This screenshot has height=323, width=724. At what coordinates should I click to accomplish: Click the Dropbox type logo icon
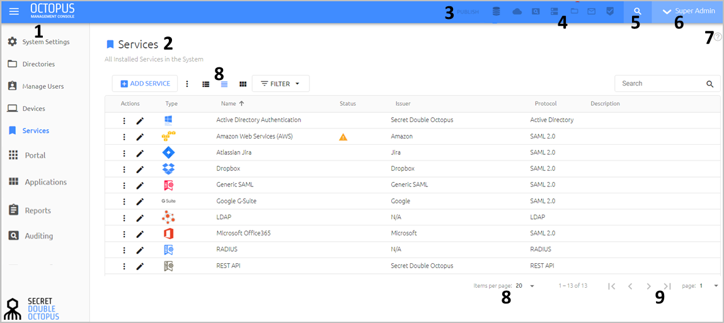tap(168, 169)
